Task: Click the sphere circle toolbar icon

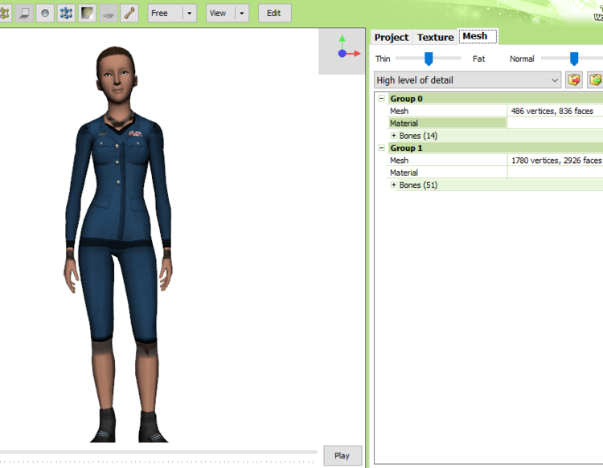Action: [x=45, y=13]
